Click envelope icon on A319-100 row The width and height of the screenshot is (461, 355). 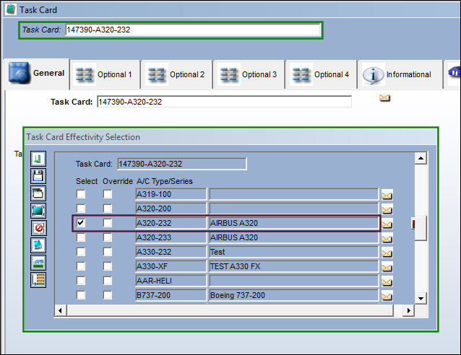(x=387, y=195)
